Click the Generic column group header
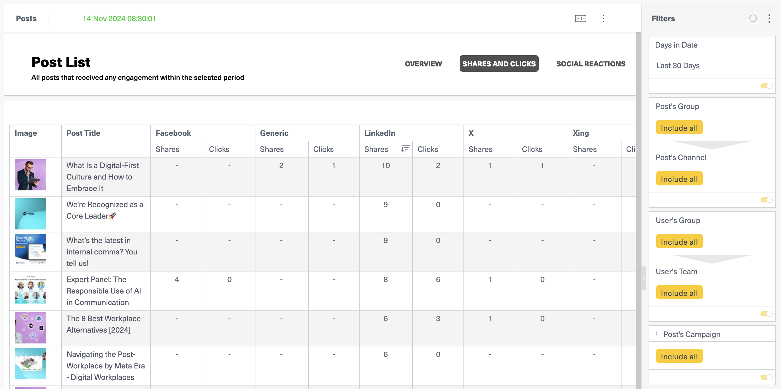The width and height of the screenshot is (781, 389). coord(274,133)
